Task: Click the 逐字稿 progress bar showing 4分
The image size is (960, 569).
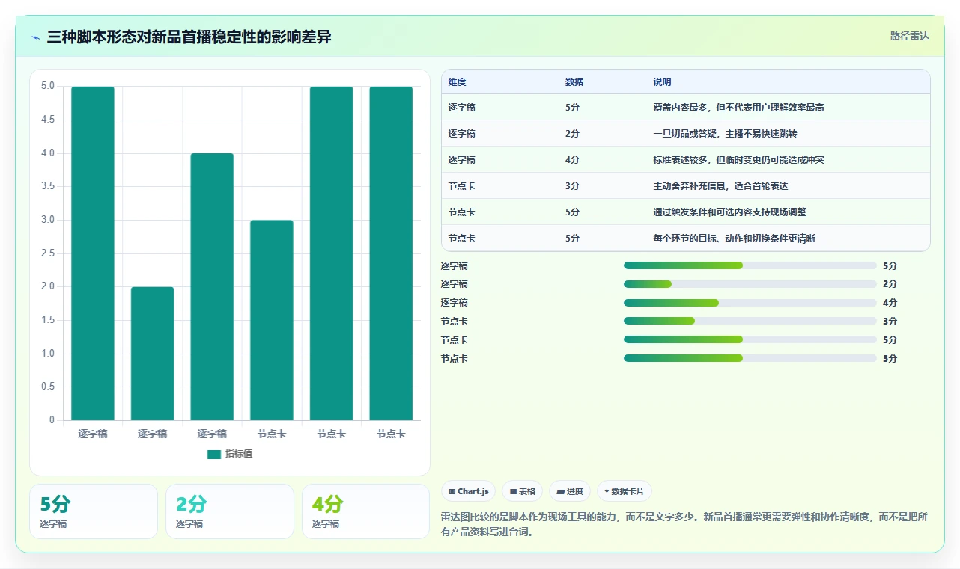Action: click(750, 303)
